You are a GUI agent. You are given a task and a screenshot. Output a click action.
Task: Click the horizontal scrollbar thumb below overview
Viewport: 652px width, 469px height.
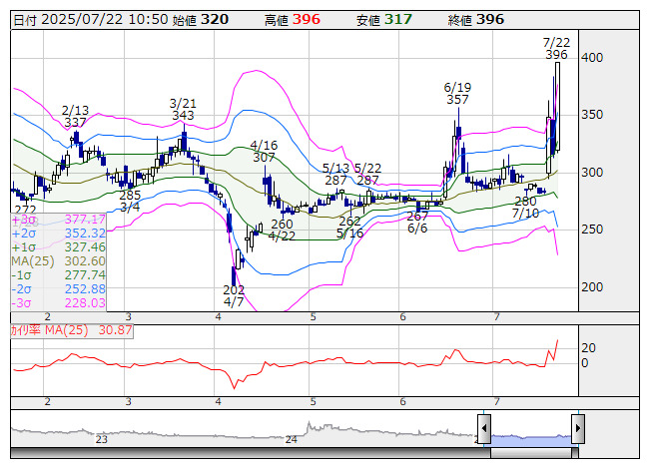click(530, 451)
